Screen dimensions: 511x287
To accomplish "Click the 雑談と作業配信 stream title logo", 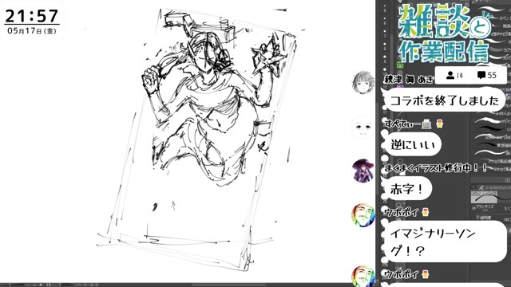I will [445, 34].
